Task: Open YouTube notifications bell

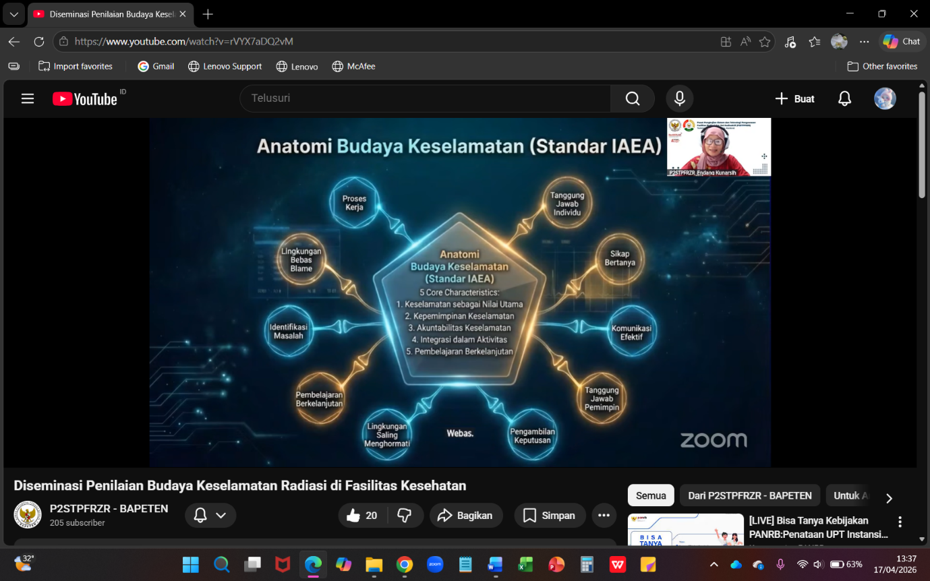Action: (844, 98)
